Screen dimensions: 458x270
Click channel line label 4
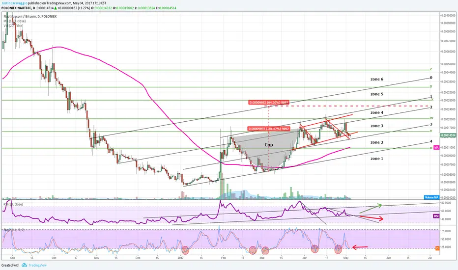431,141
